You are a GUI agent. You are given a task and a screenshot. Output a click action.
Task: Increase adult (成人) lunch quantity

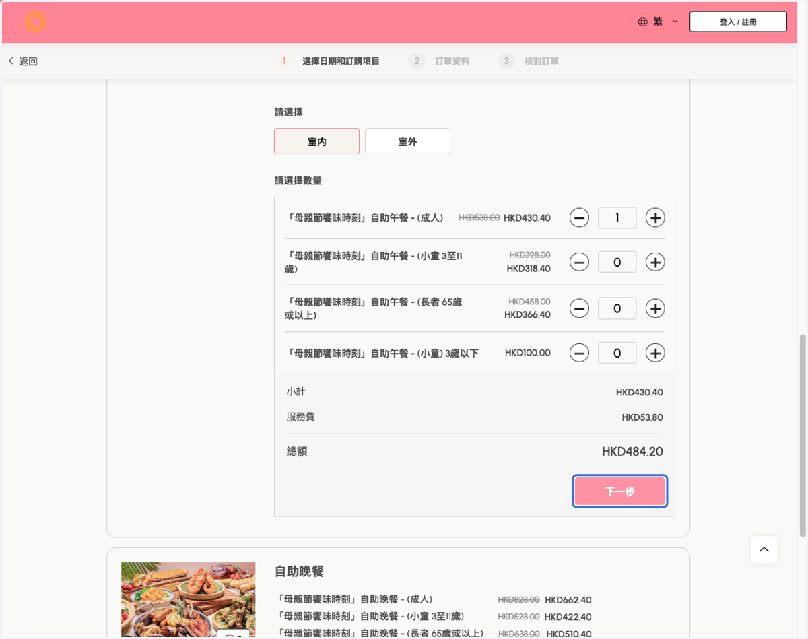click(655, 217)
